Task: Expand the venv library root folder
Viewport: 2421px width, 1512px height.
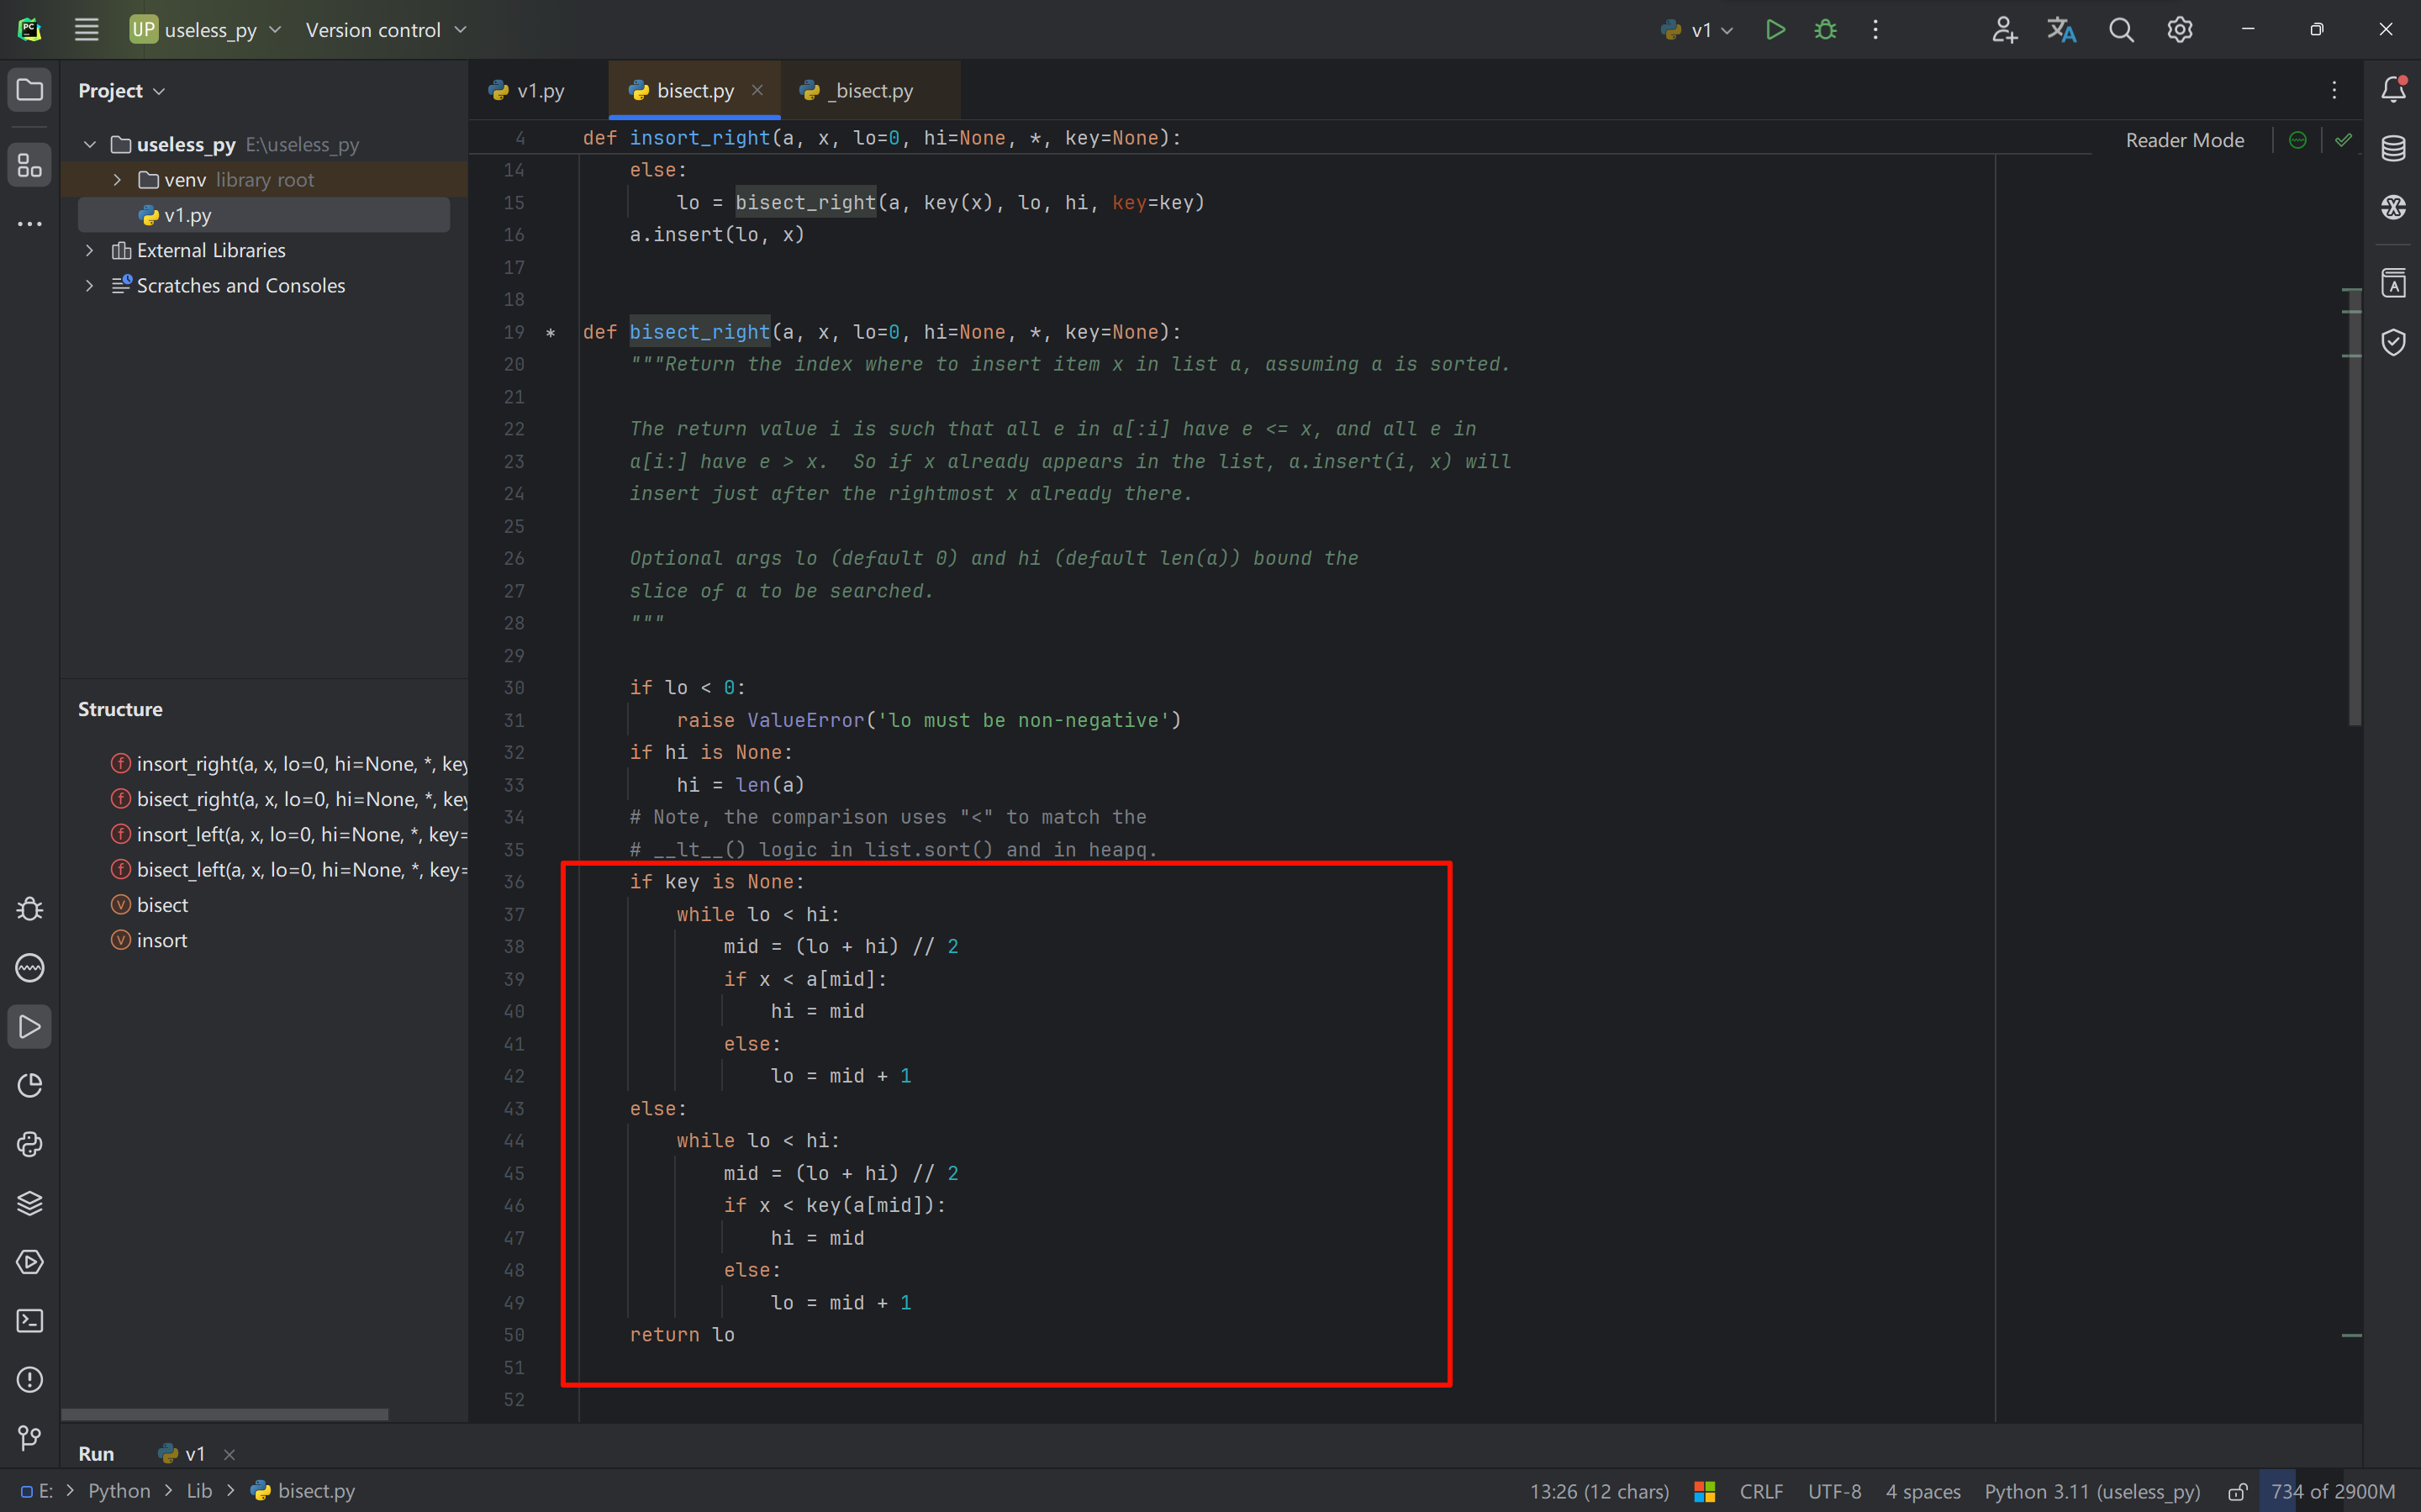Action: [117, 180]
